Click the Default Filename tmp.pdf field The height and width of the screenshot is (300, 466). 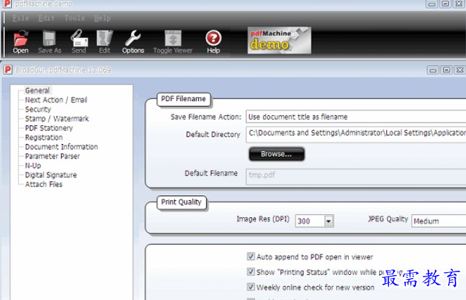point(356,177)
